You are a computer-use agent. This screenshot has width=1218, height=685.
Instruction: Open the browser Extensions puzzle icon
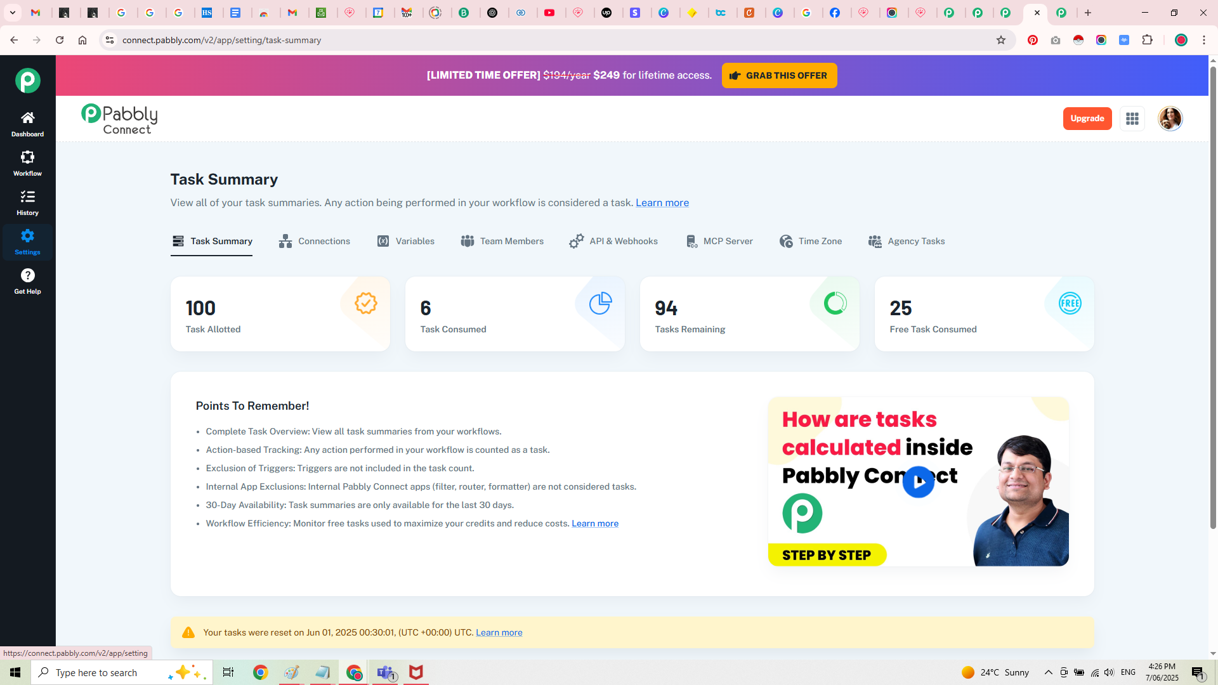click(1147, 40)
